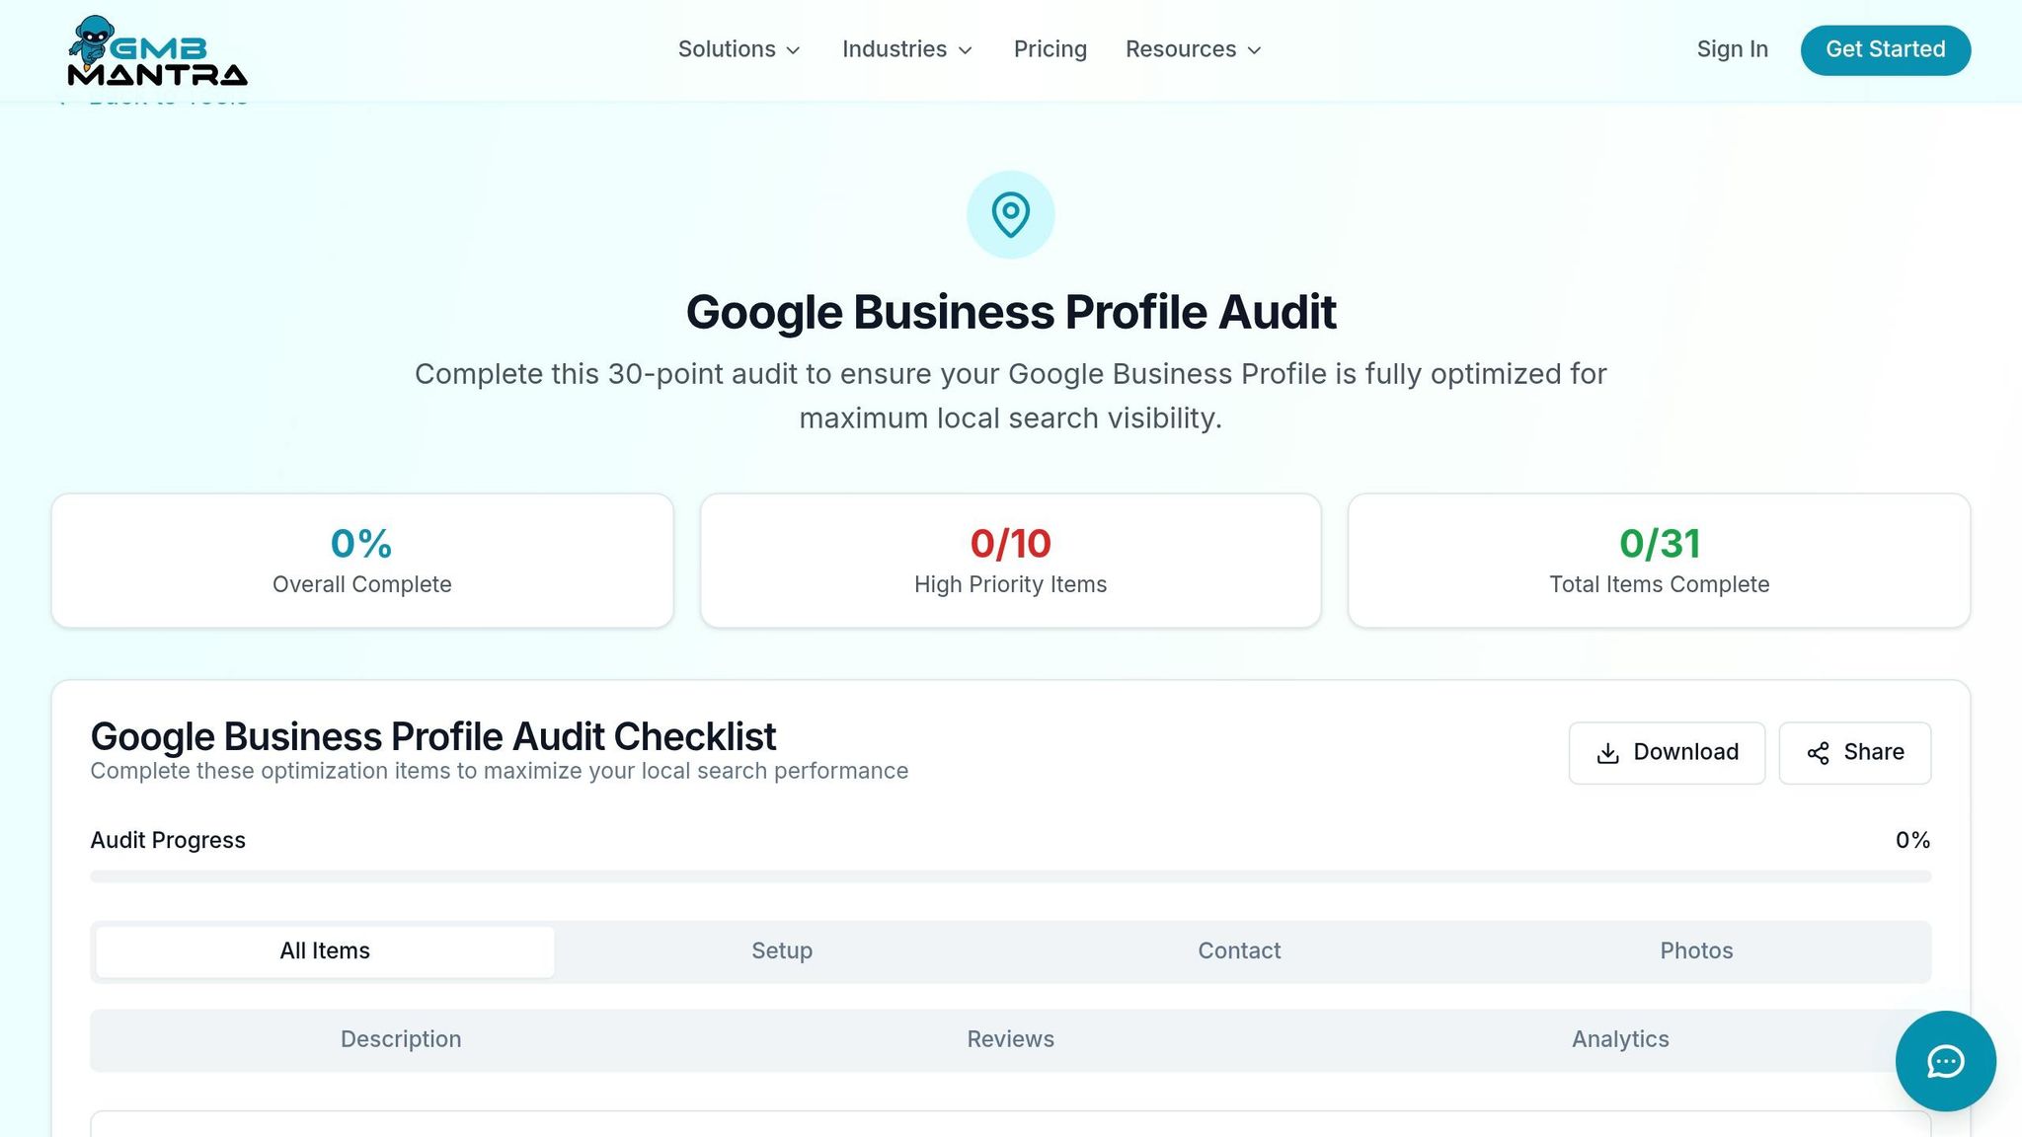Image resolution: width=2022 pixels, height=1137 pixels.
Task: Click the Share network icon
Action: [x=1818, y=753]
